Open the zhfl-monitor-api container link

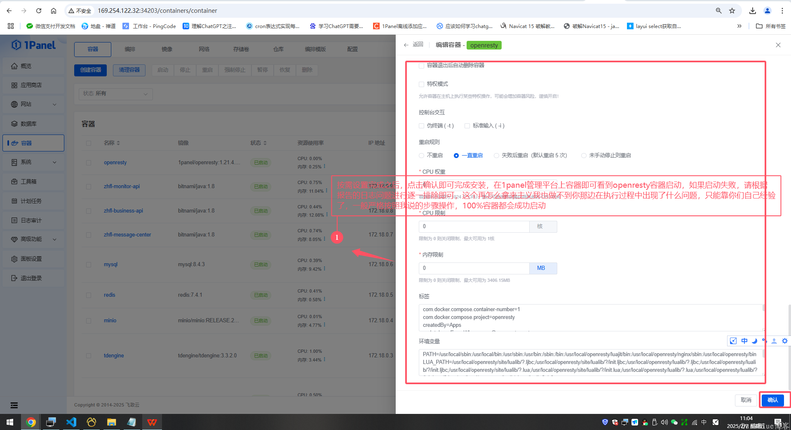pos(122,187)
